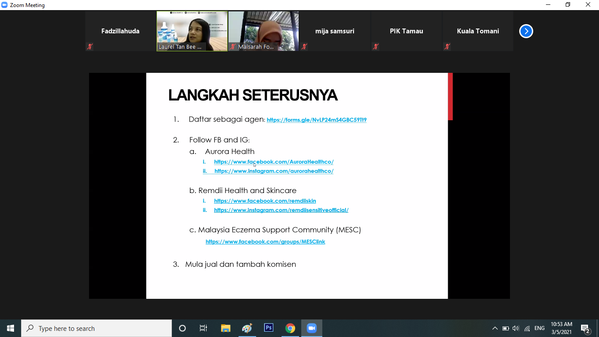Viewport: 599px width, 337px height.
Task: Click the LANGKAH SETERUSNYA slide heading
Action: point(253,95)
